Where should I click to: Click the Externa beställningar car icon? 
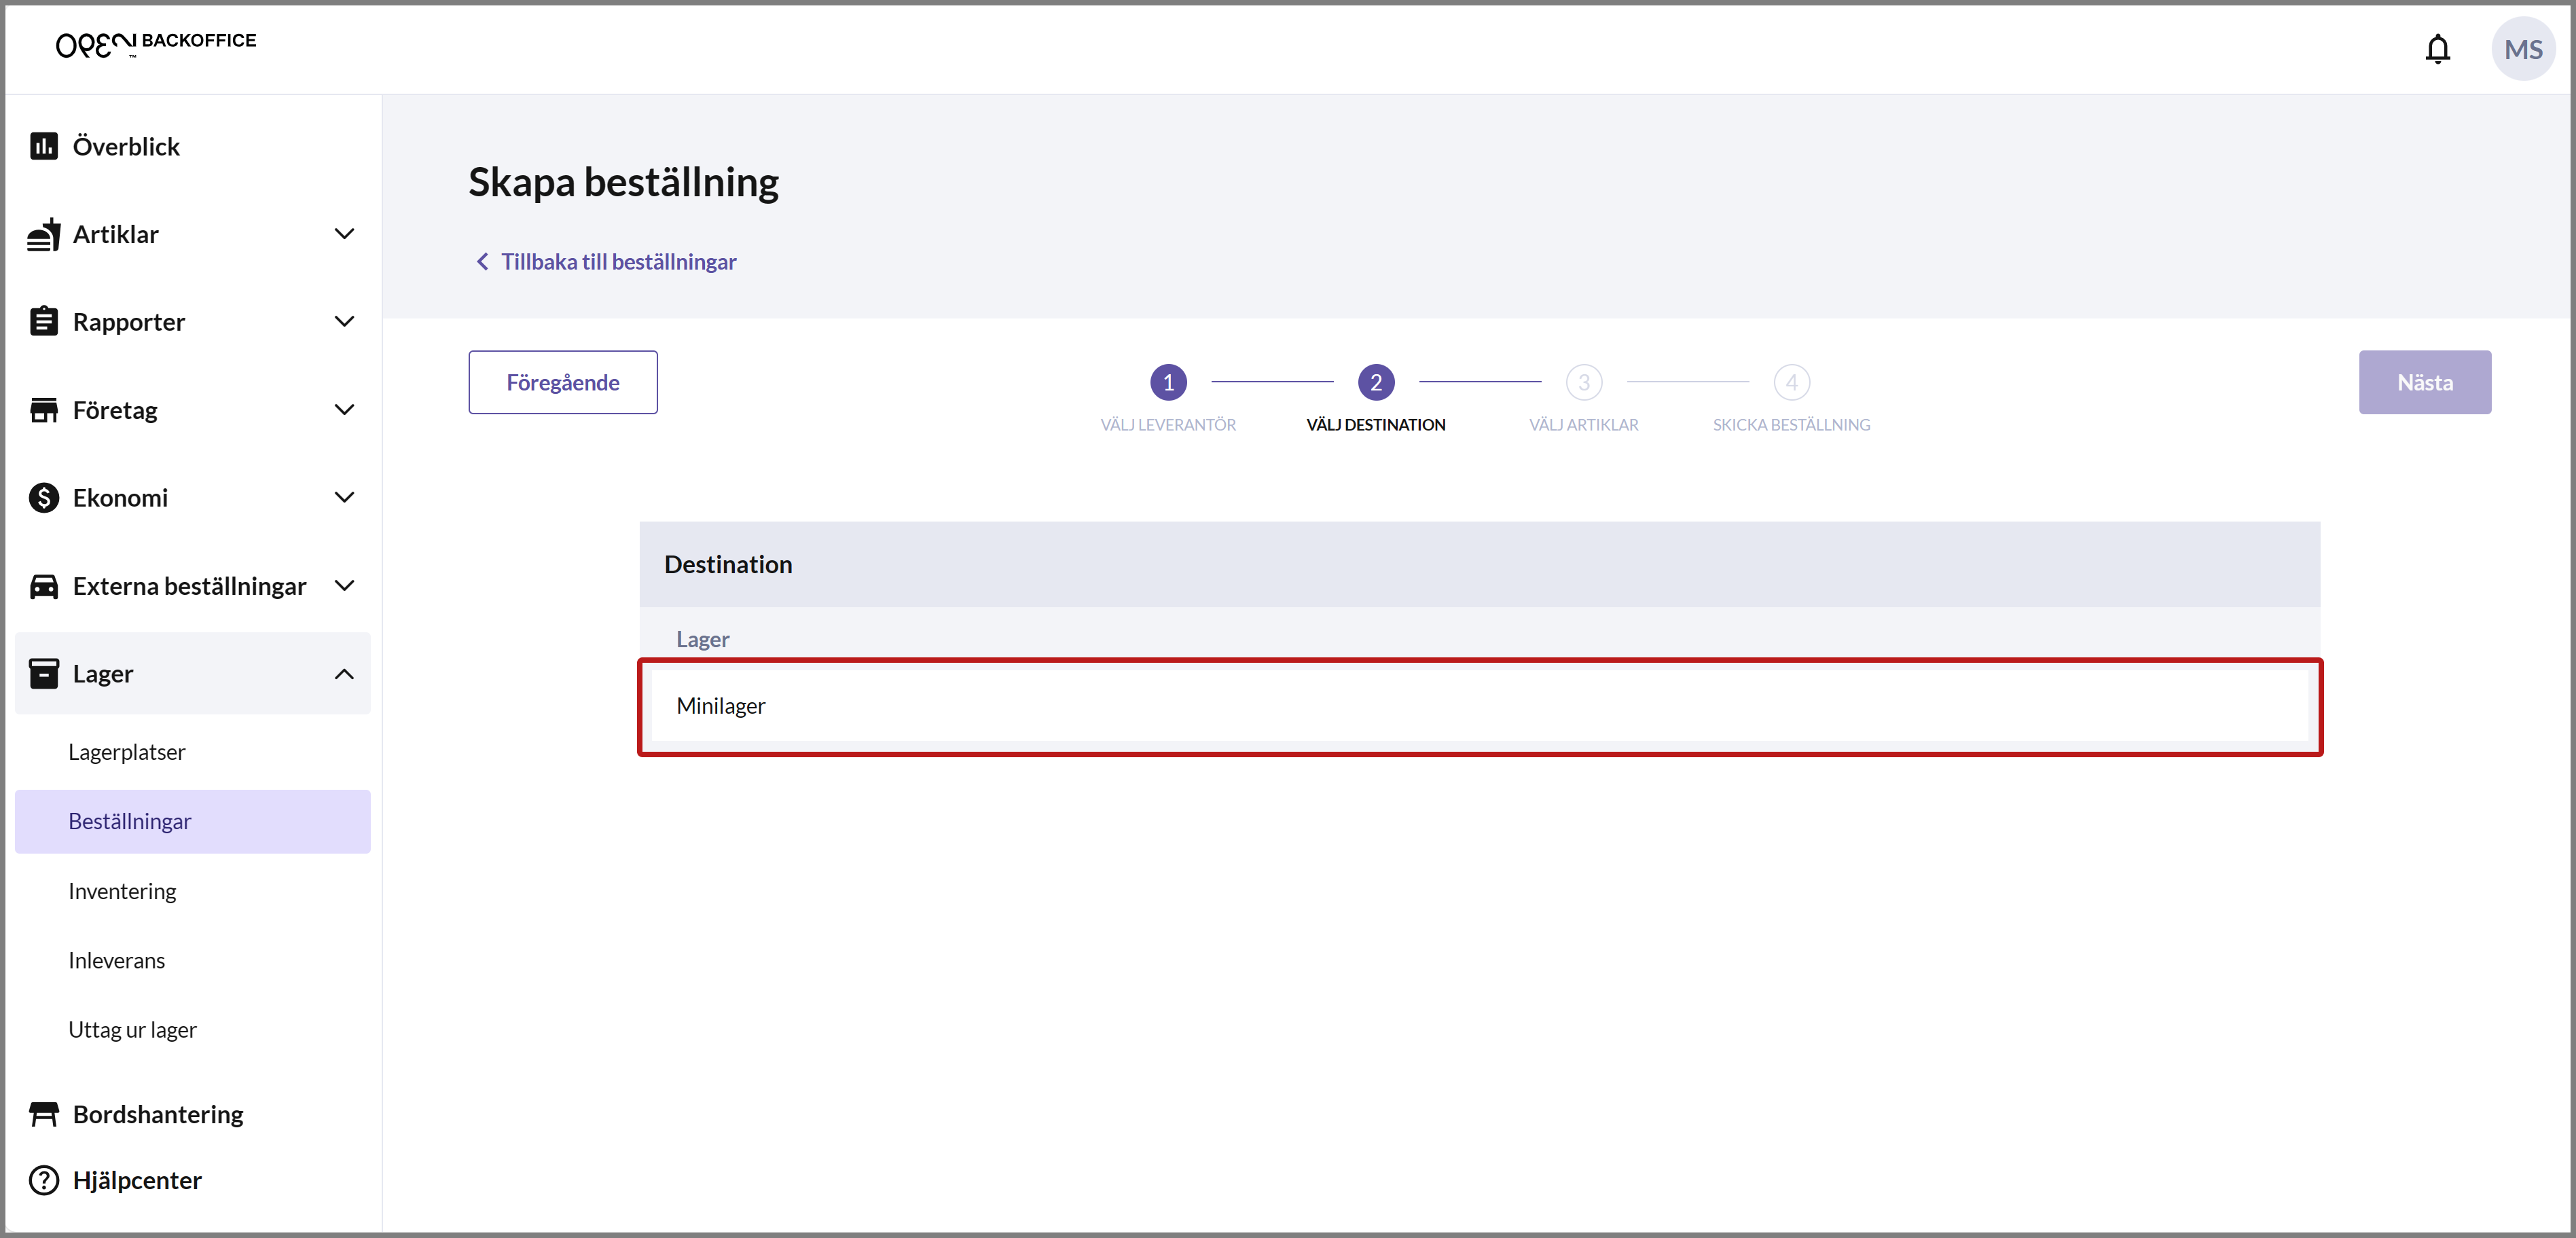coord(43,586)
